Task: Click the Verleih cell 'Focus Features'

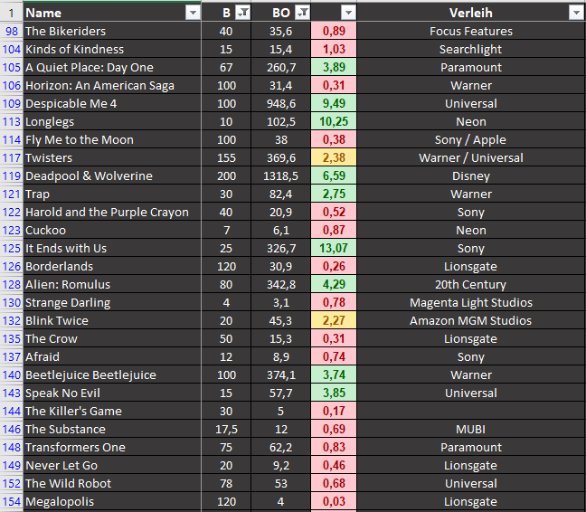Action: (471, 31)
